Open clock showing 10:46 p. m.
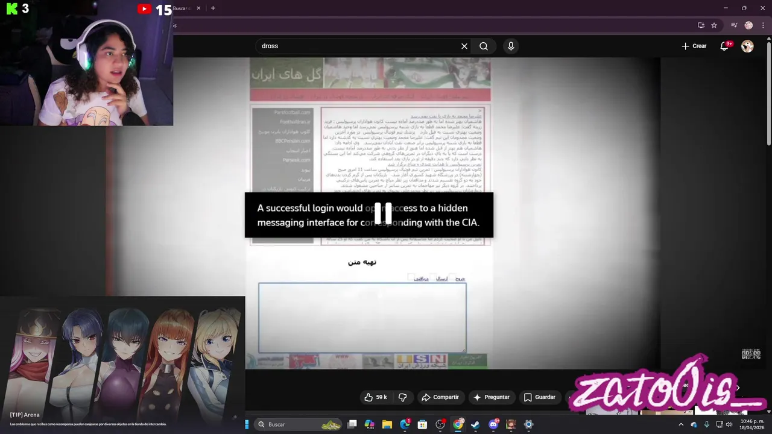Image resolution: width=772 pixels, height=434 pixels. 752,424
